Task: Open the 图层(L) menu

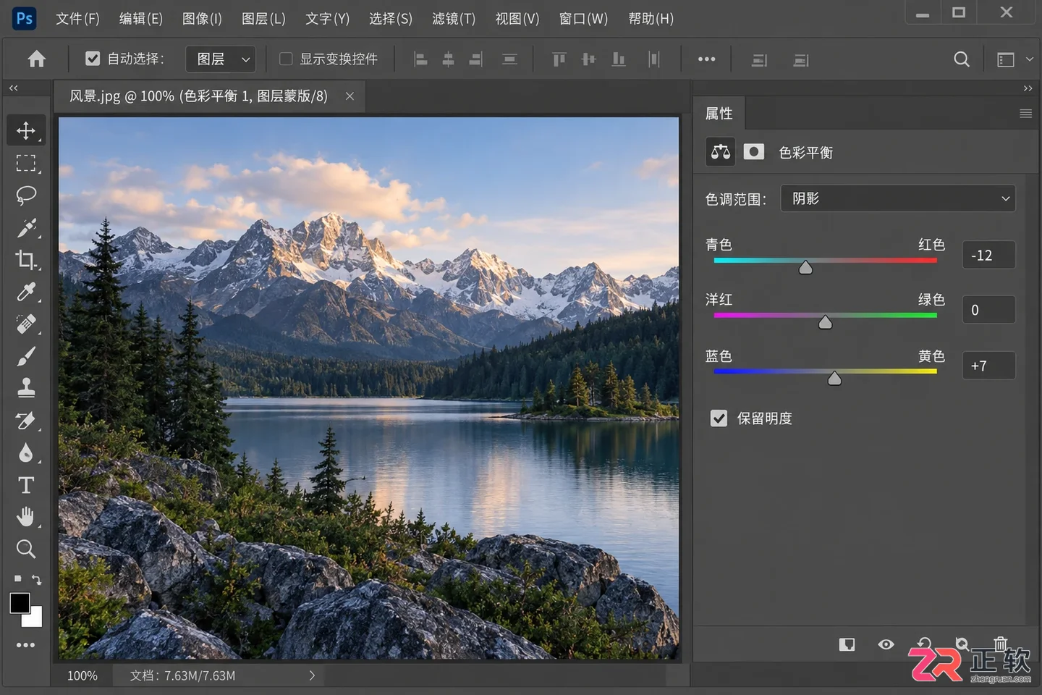Action: point(263,19)
